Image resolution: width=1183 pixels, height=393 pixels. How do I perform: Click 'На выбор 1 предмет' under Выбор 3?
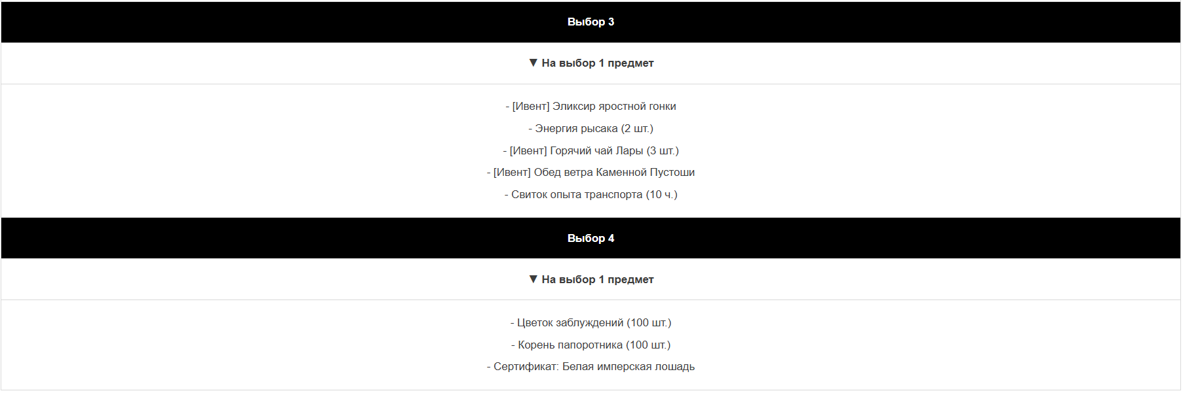tap(597, 63)
